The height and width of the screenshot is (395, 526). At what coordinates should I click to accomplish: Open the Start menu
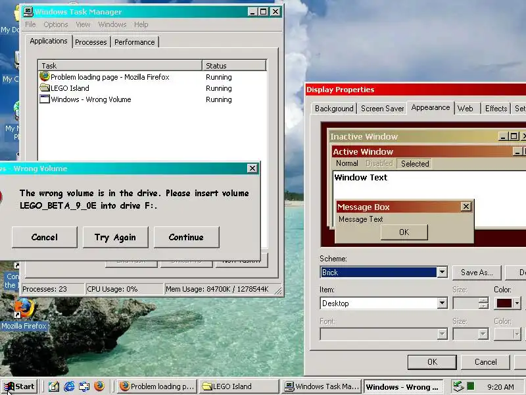[x=20, y=386]
